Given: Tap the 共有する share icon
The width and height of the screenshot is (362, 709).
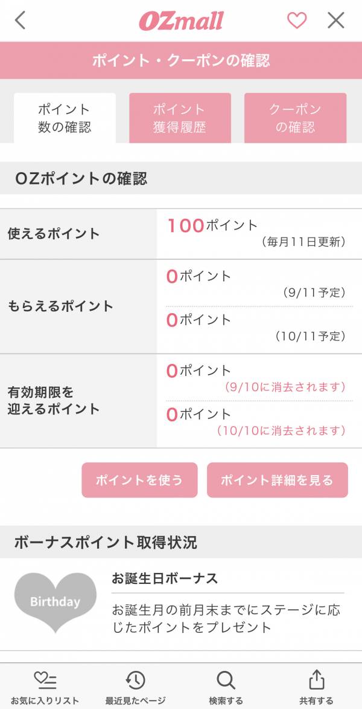Looking at the screenshot, I should tap(316, 681).
